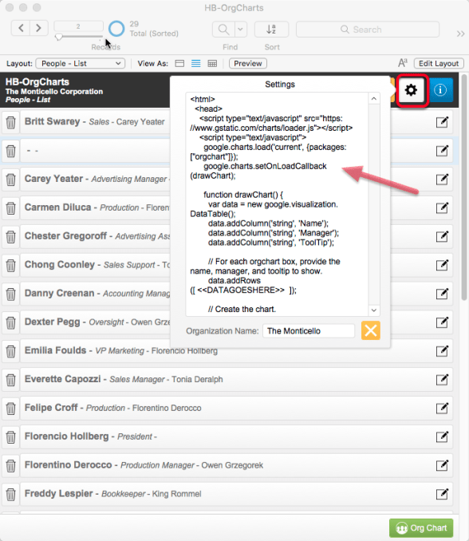Click the Edit Layout button
469x541 pixels.
[x=439, y=64]
